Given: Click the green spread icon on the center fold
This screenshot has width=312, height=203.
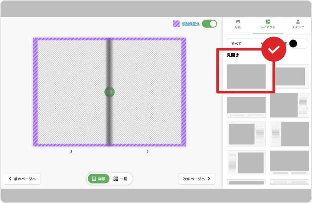Looking at the screenshot, I should [x=110, y=92].
